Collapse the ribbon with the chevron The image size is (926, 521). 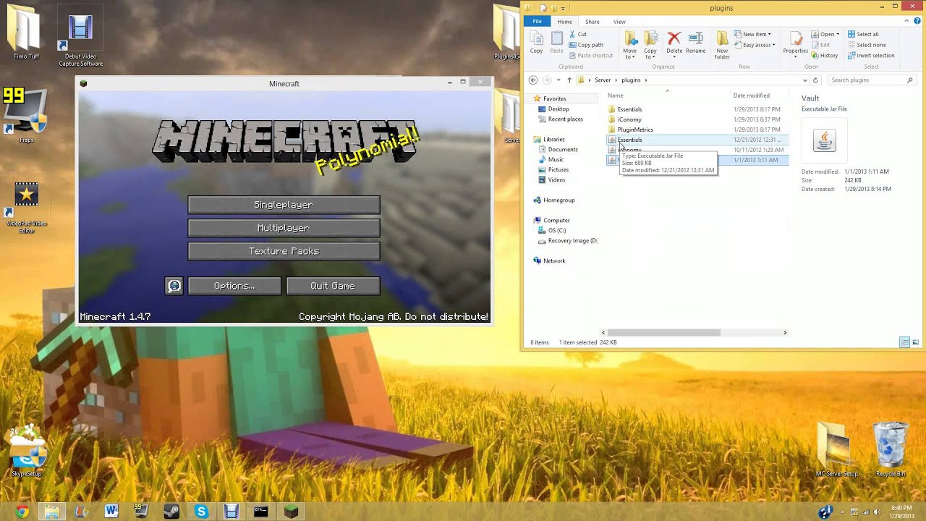click(906, 22)
